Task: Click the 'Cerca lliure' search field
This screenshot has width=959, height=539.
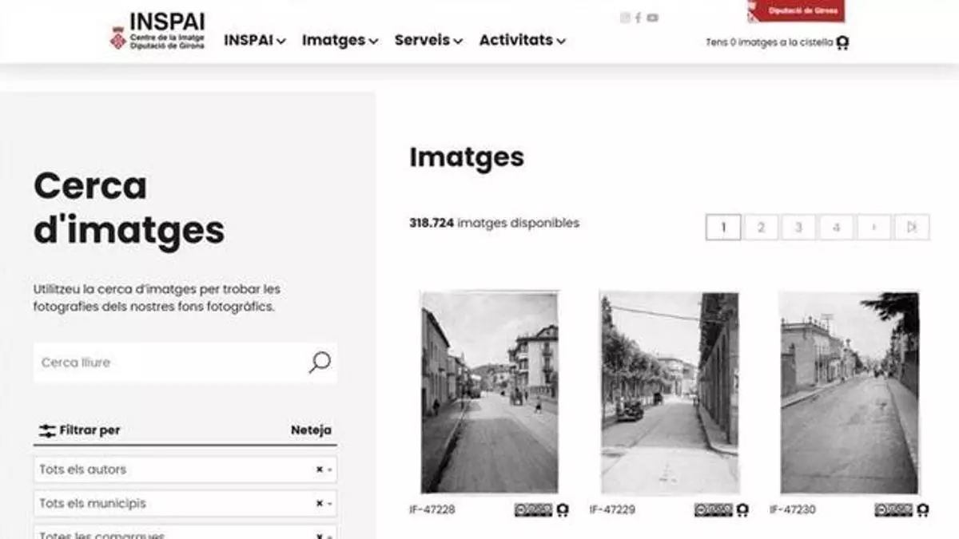Action: [168, 363]
